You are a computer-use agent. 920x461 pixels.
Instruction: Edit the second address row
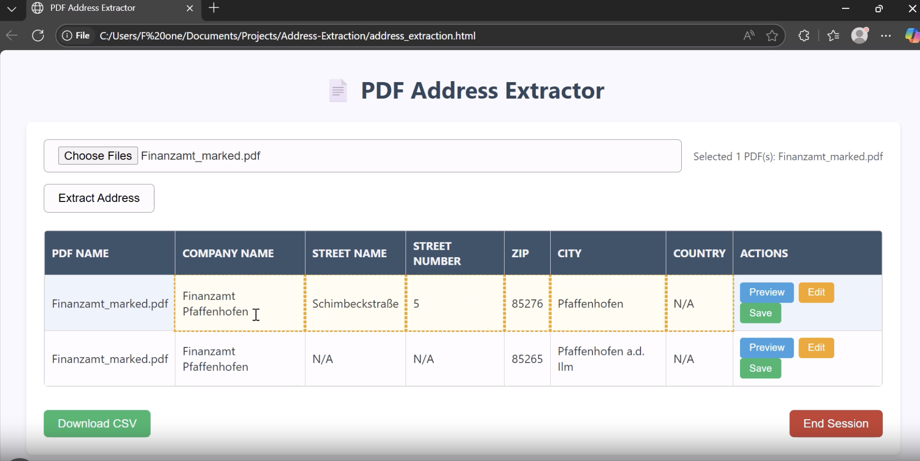point(816,347)
